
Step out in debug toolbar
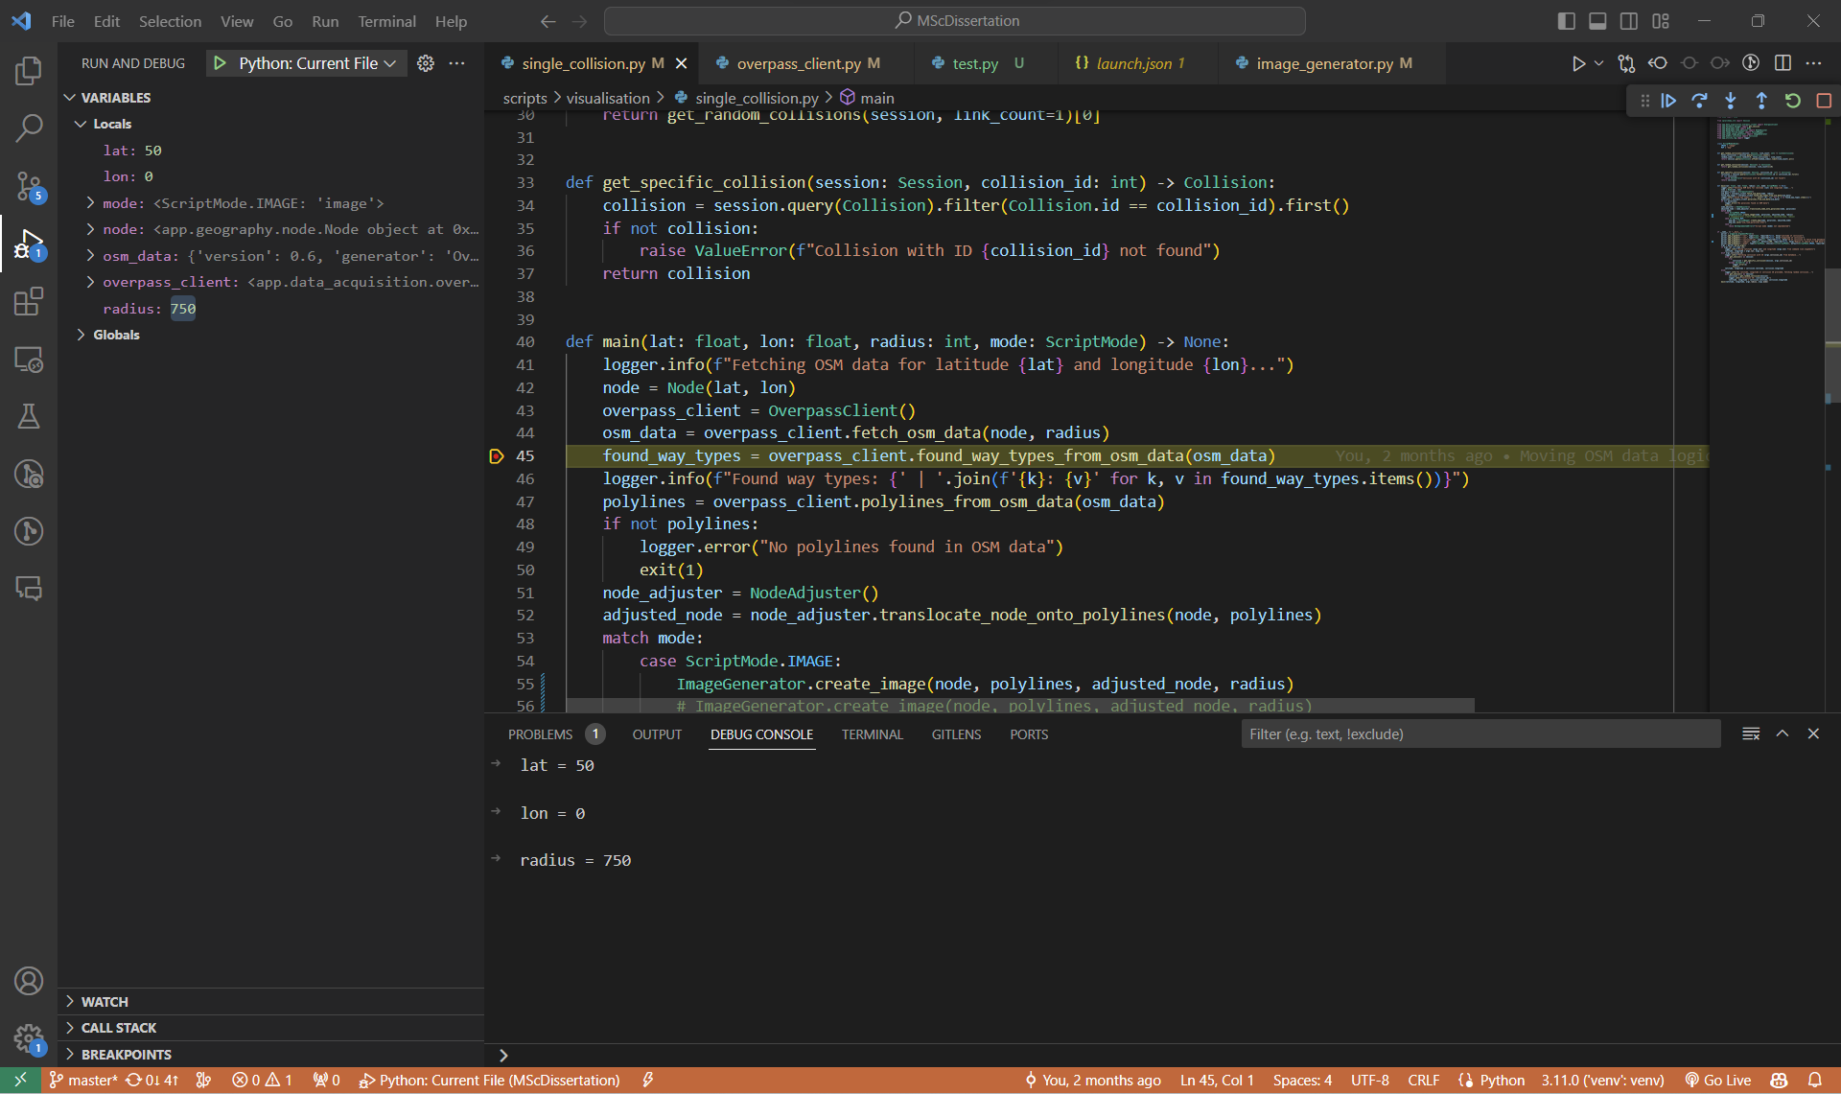click(x=1761, y=100)
